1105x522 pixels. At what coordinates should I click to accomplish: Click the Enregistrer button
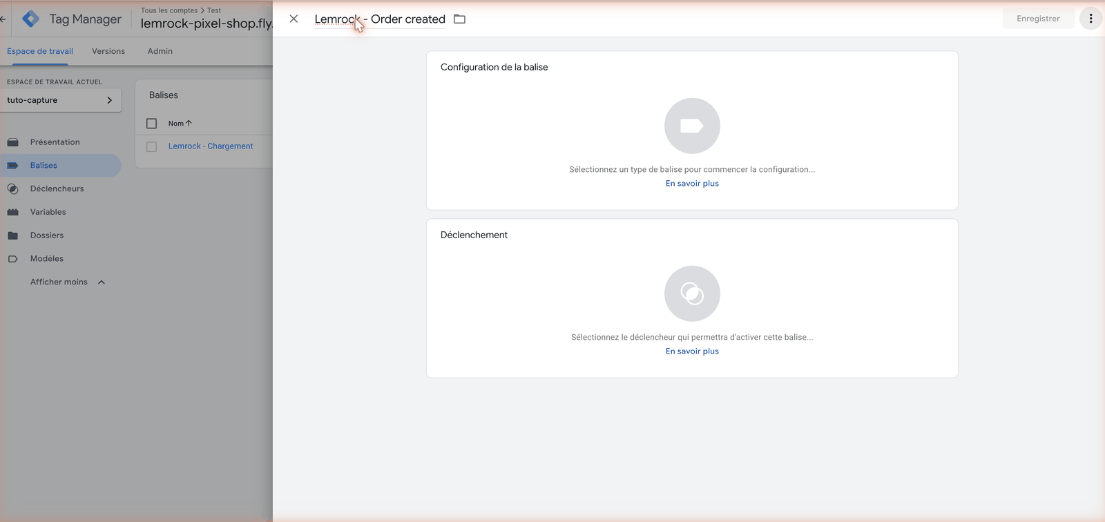coord(1038,19)
